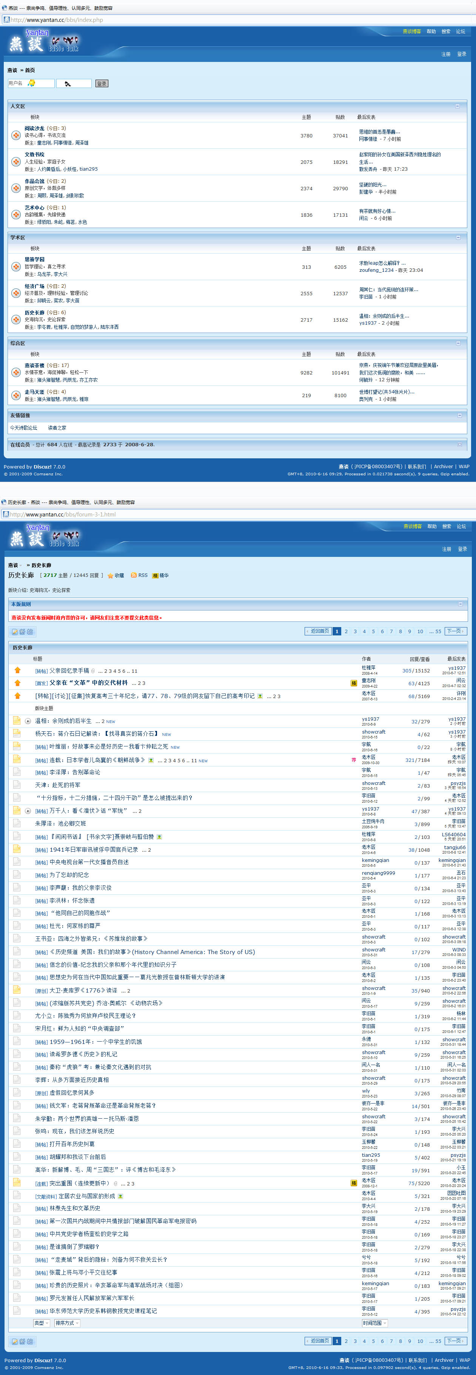Screen dimensions: 476x1375
Task: Submit the 登录 button beside password field
Action: pyautogui.click(x=102, y=83)
